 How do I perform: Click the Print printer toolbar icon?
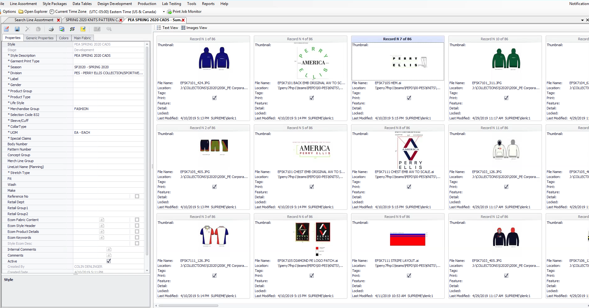click(x=51, y=29)
